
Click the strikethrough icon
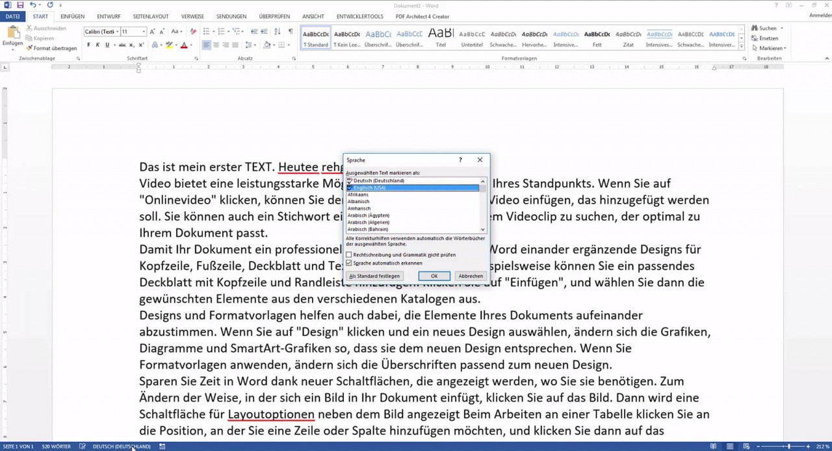click(122, 45)
